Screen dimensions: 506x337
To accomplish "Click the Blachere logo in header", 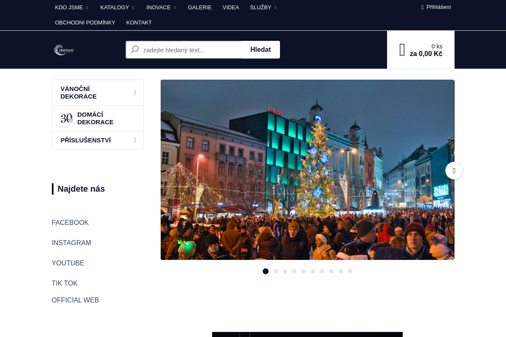I will [64, 50].
